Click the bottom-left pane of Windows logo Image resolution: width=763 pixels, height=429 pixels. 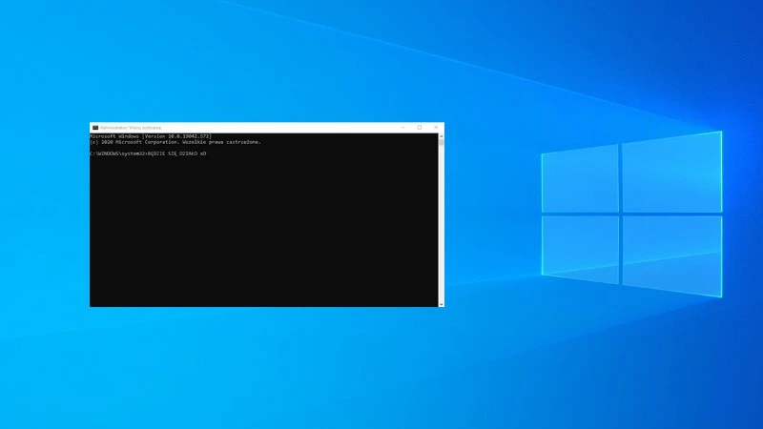click(580, 247)
